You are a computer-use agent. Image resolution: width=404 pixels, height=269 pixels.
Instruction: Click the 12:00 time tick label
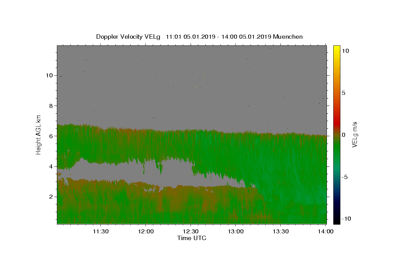pos(146,231)
